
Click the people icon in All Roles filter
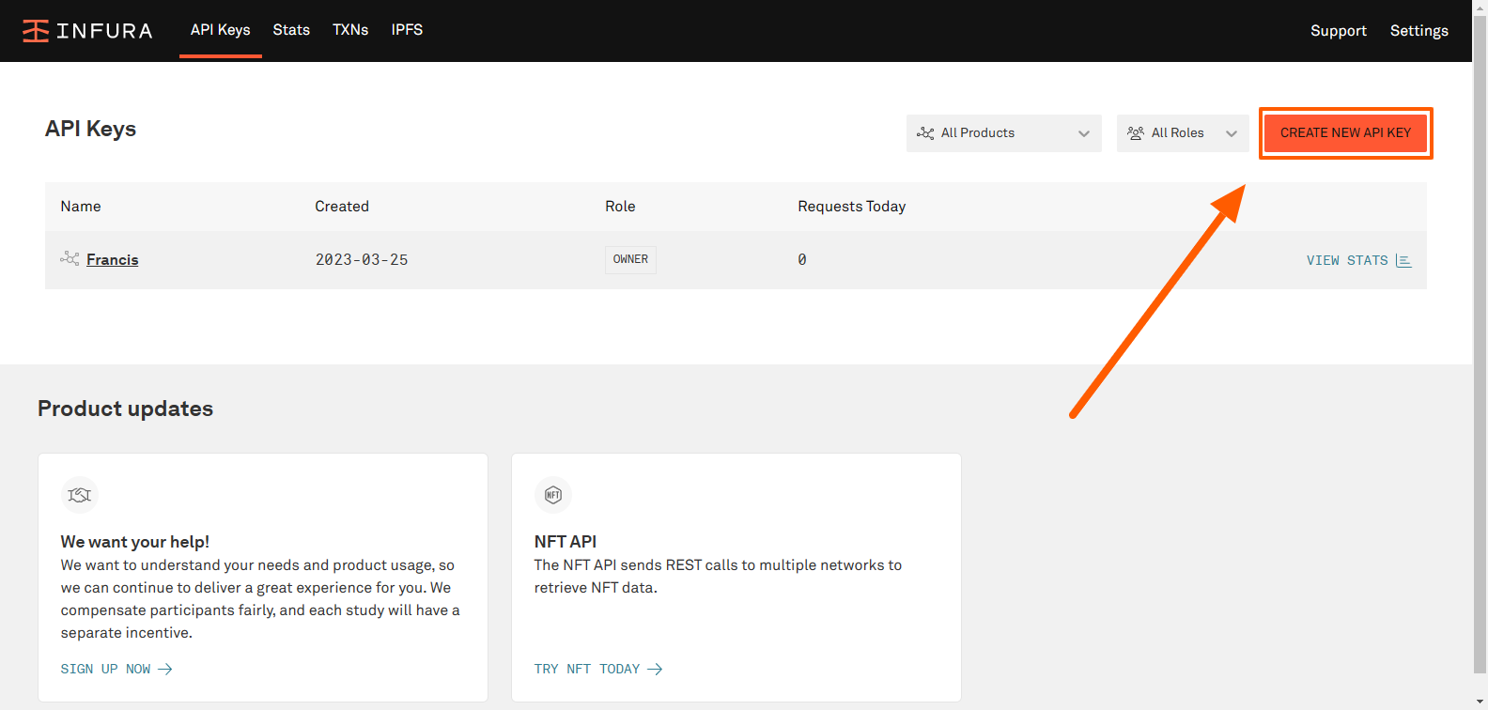(1136, 133)
